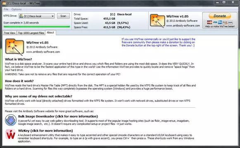Viewport: 240px width, 148px height.
Task: Open the Options menu
Action: pyautogui.click(x=17, y=9)
